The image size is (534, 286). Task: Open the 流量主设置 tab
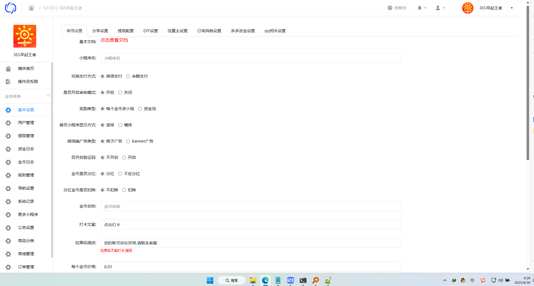(x=177, y=31)
